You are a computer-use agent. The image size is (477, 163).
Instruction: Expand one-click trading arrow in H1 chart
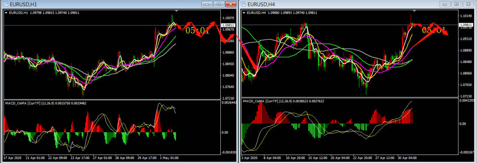(6, 13)
